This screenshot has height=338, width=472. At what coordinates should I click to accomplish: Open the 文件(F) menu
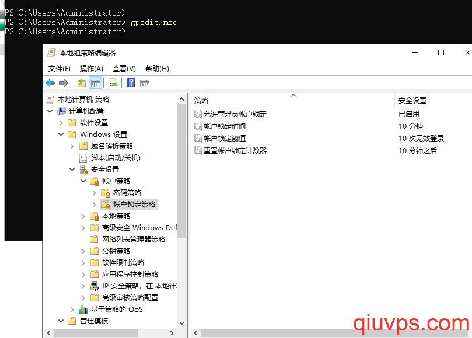click(x=60, y=69)
